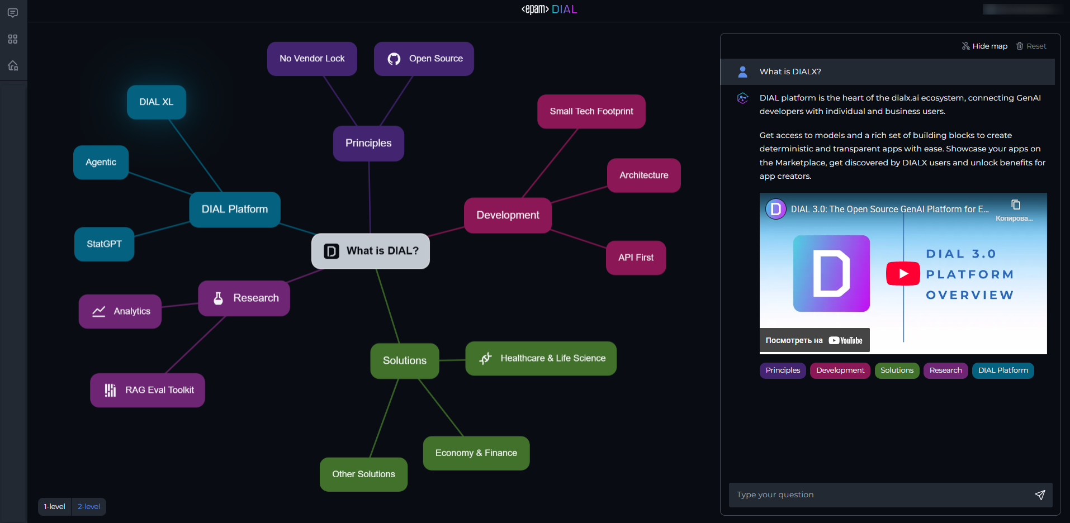
Task: Click the home icon in left sidebar
Action: [13, 66]
